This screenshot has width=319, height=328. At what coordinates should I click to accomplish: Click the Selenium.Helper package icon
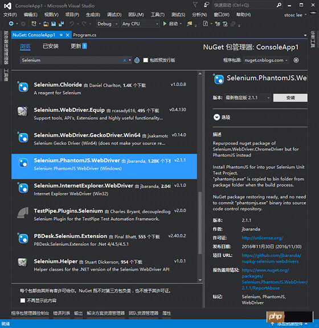tap(22, 262)
